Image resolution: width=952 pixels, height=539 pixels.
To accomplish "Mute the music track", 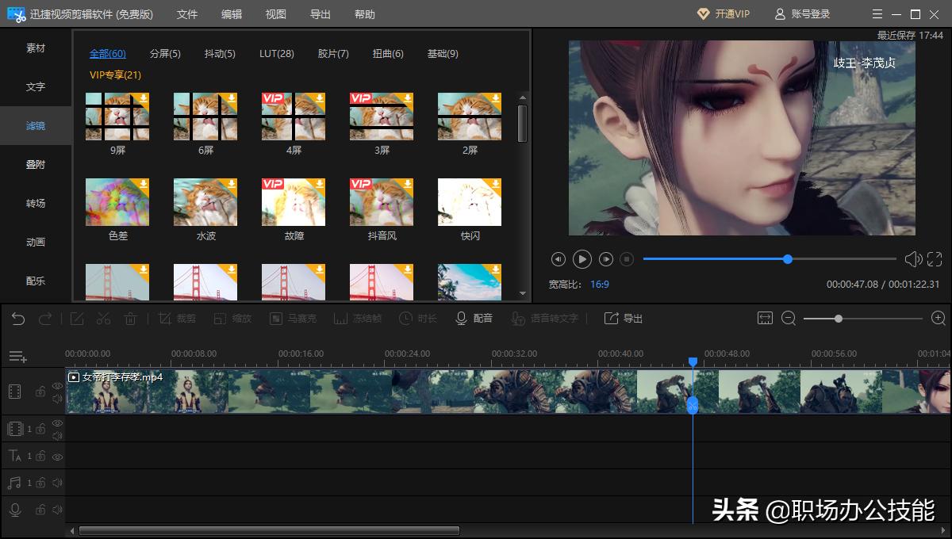I will [x=57, y=483].
